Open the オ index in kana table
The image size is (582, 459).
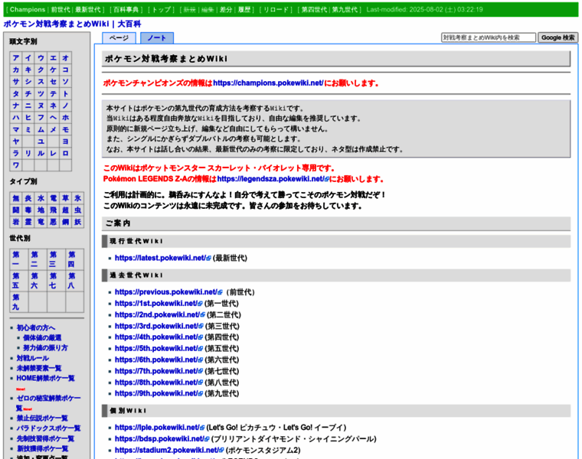(65, 58)
